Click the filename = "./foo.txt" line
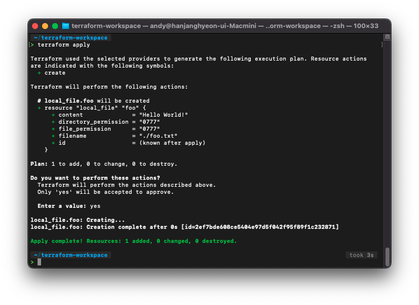 [x=114, y=136]
